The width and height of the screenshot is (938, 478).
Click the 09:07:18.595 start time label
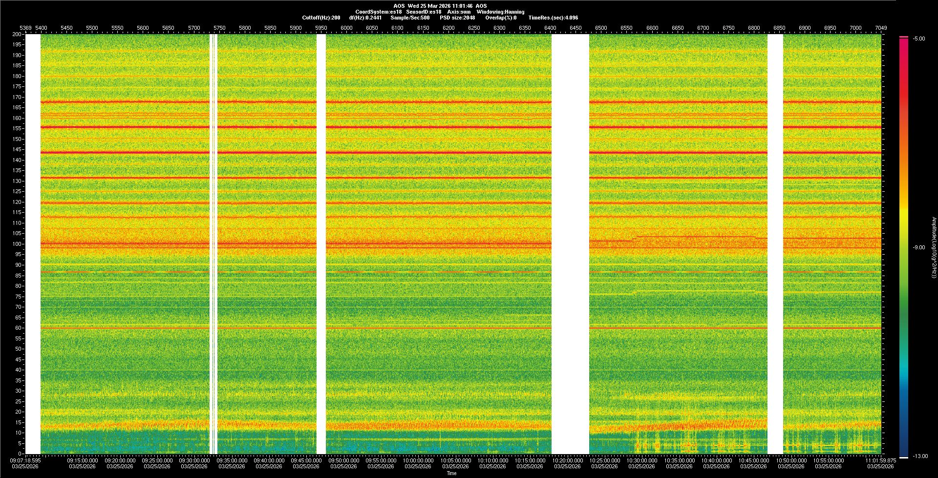[x=25, y=460]
